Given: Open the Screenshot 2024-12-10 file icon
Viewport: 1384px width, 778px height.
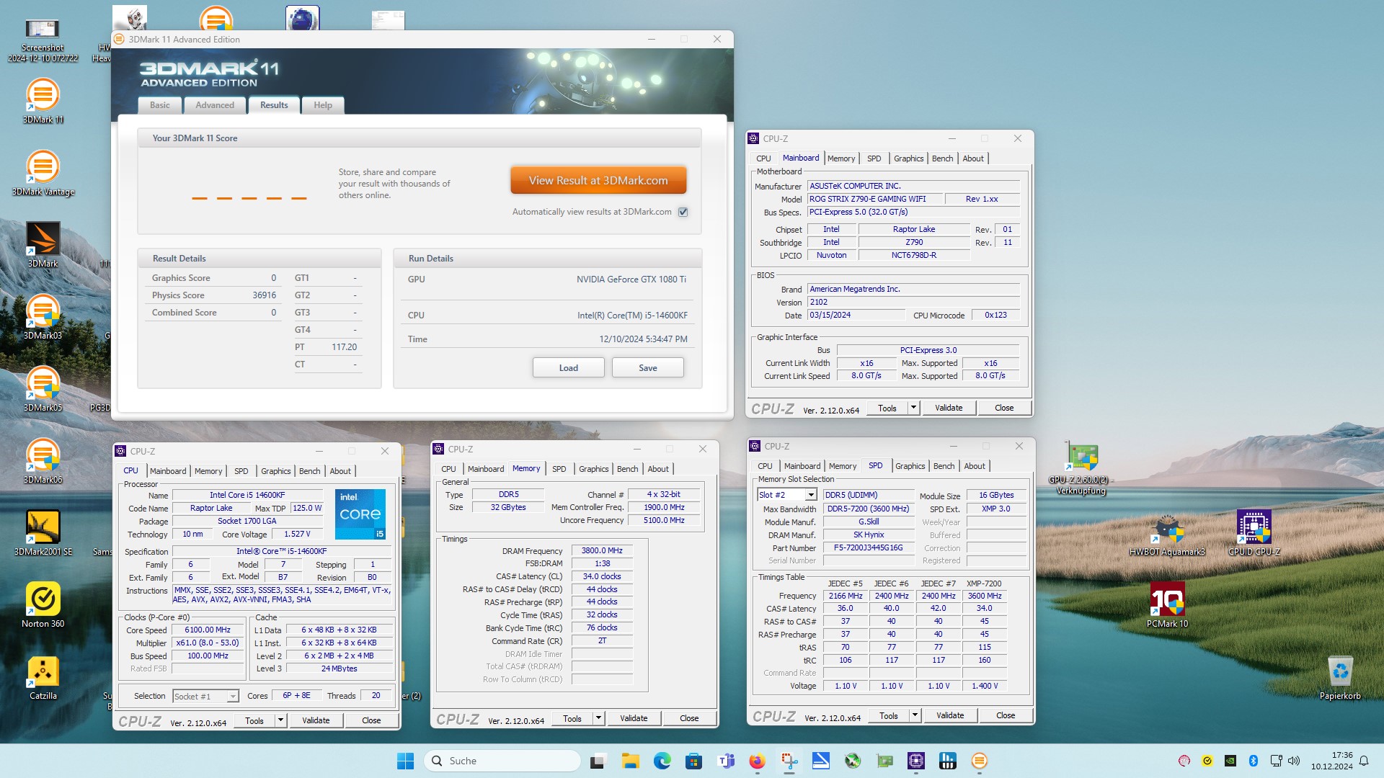Looking at the screenshot, I should [43, 40].
